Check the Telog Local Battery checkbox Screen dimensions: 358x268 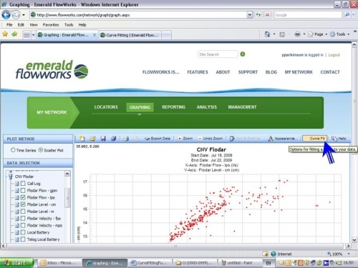23,239
